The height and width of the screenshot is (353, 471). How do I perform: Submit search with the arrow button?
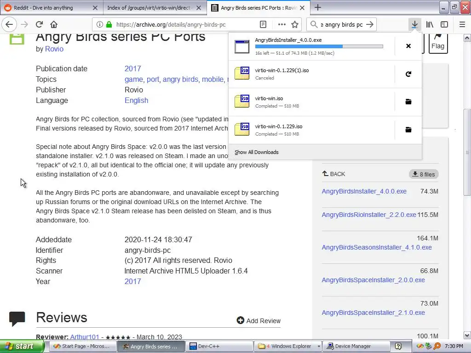[x=370, y=24]
